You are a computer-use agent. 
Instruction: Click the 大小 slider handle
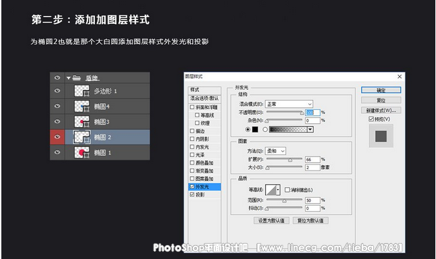pos(268,168)
